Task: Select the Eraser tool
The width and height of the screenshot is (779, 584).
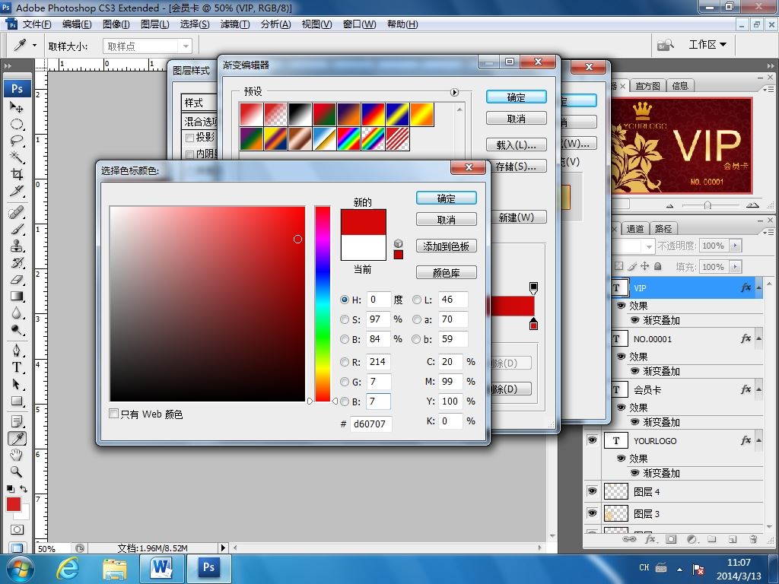Action: click(17, 280)
